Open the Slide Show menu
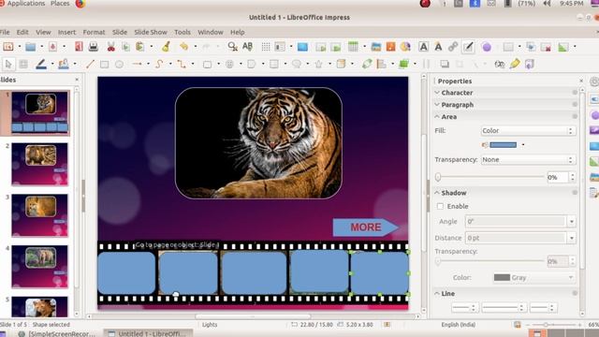The image size is (599, 337). pos(151,32)
